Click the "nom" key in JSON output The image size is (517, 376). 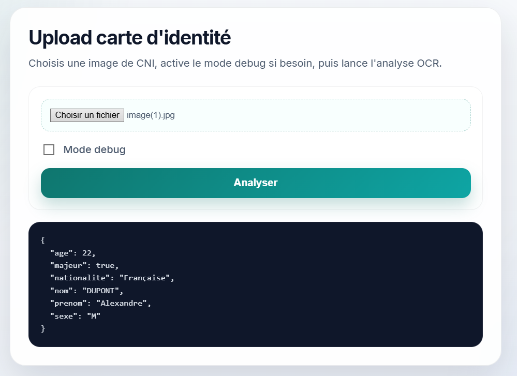61,291
